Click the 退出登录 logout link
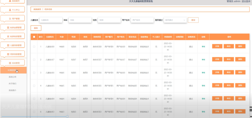This screenshot has height=118, width=252. click(x=246, y=1)
